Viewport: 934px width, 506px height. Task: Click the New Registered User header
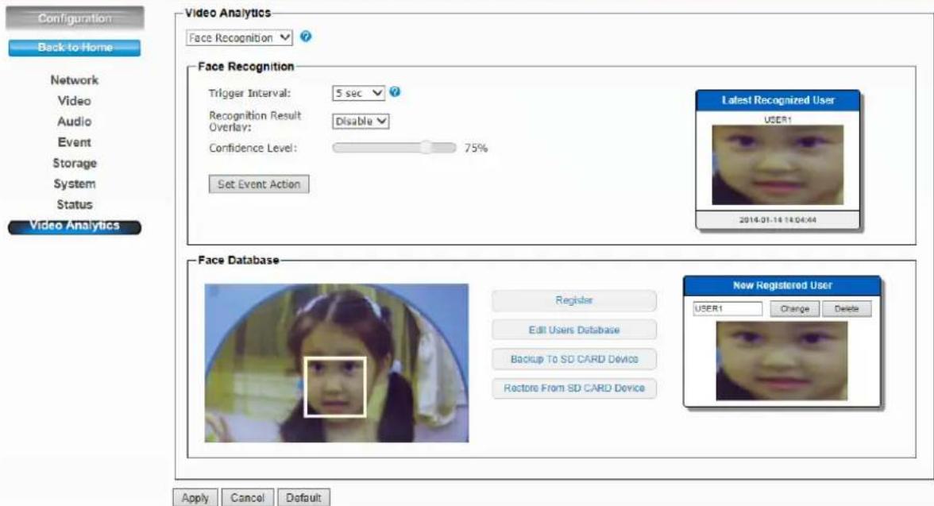[x=782, y=285]
